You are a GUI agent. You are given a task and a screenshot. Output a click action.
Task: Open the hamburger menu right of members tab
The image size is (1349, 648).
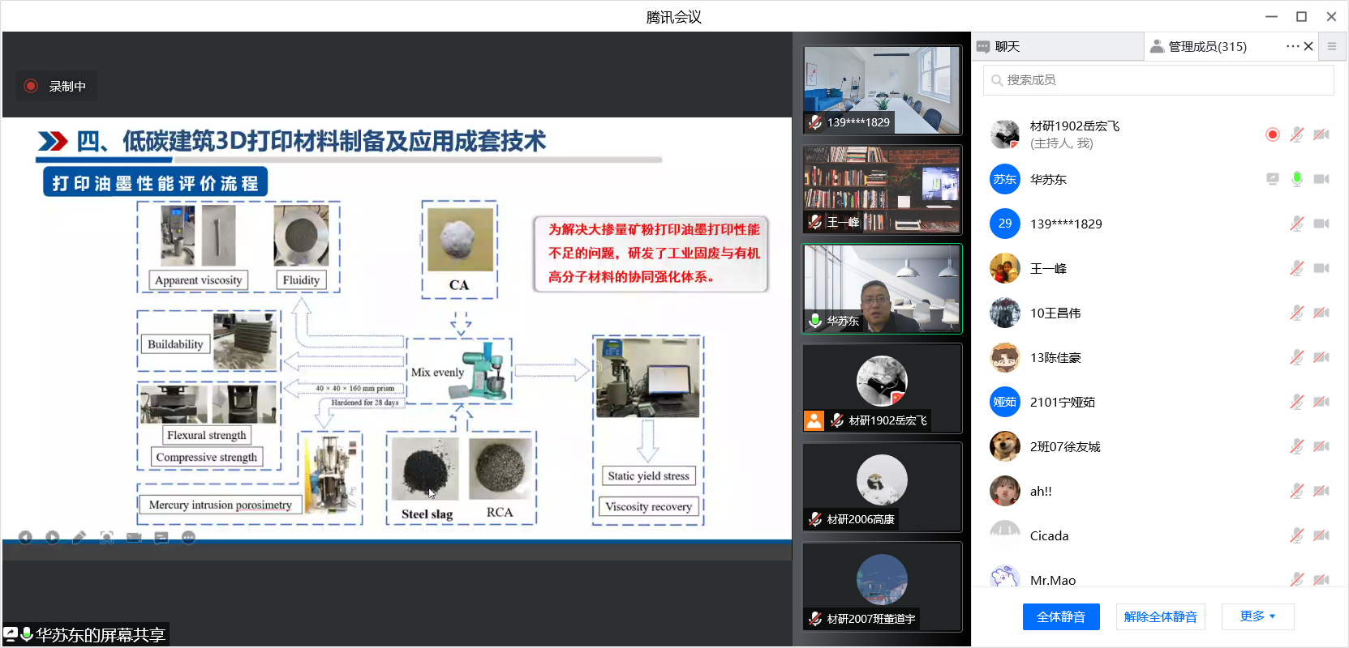coord(1331,46)
